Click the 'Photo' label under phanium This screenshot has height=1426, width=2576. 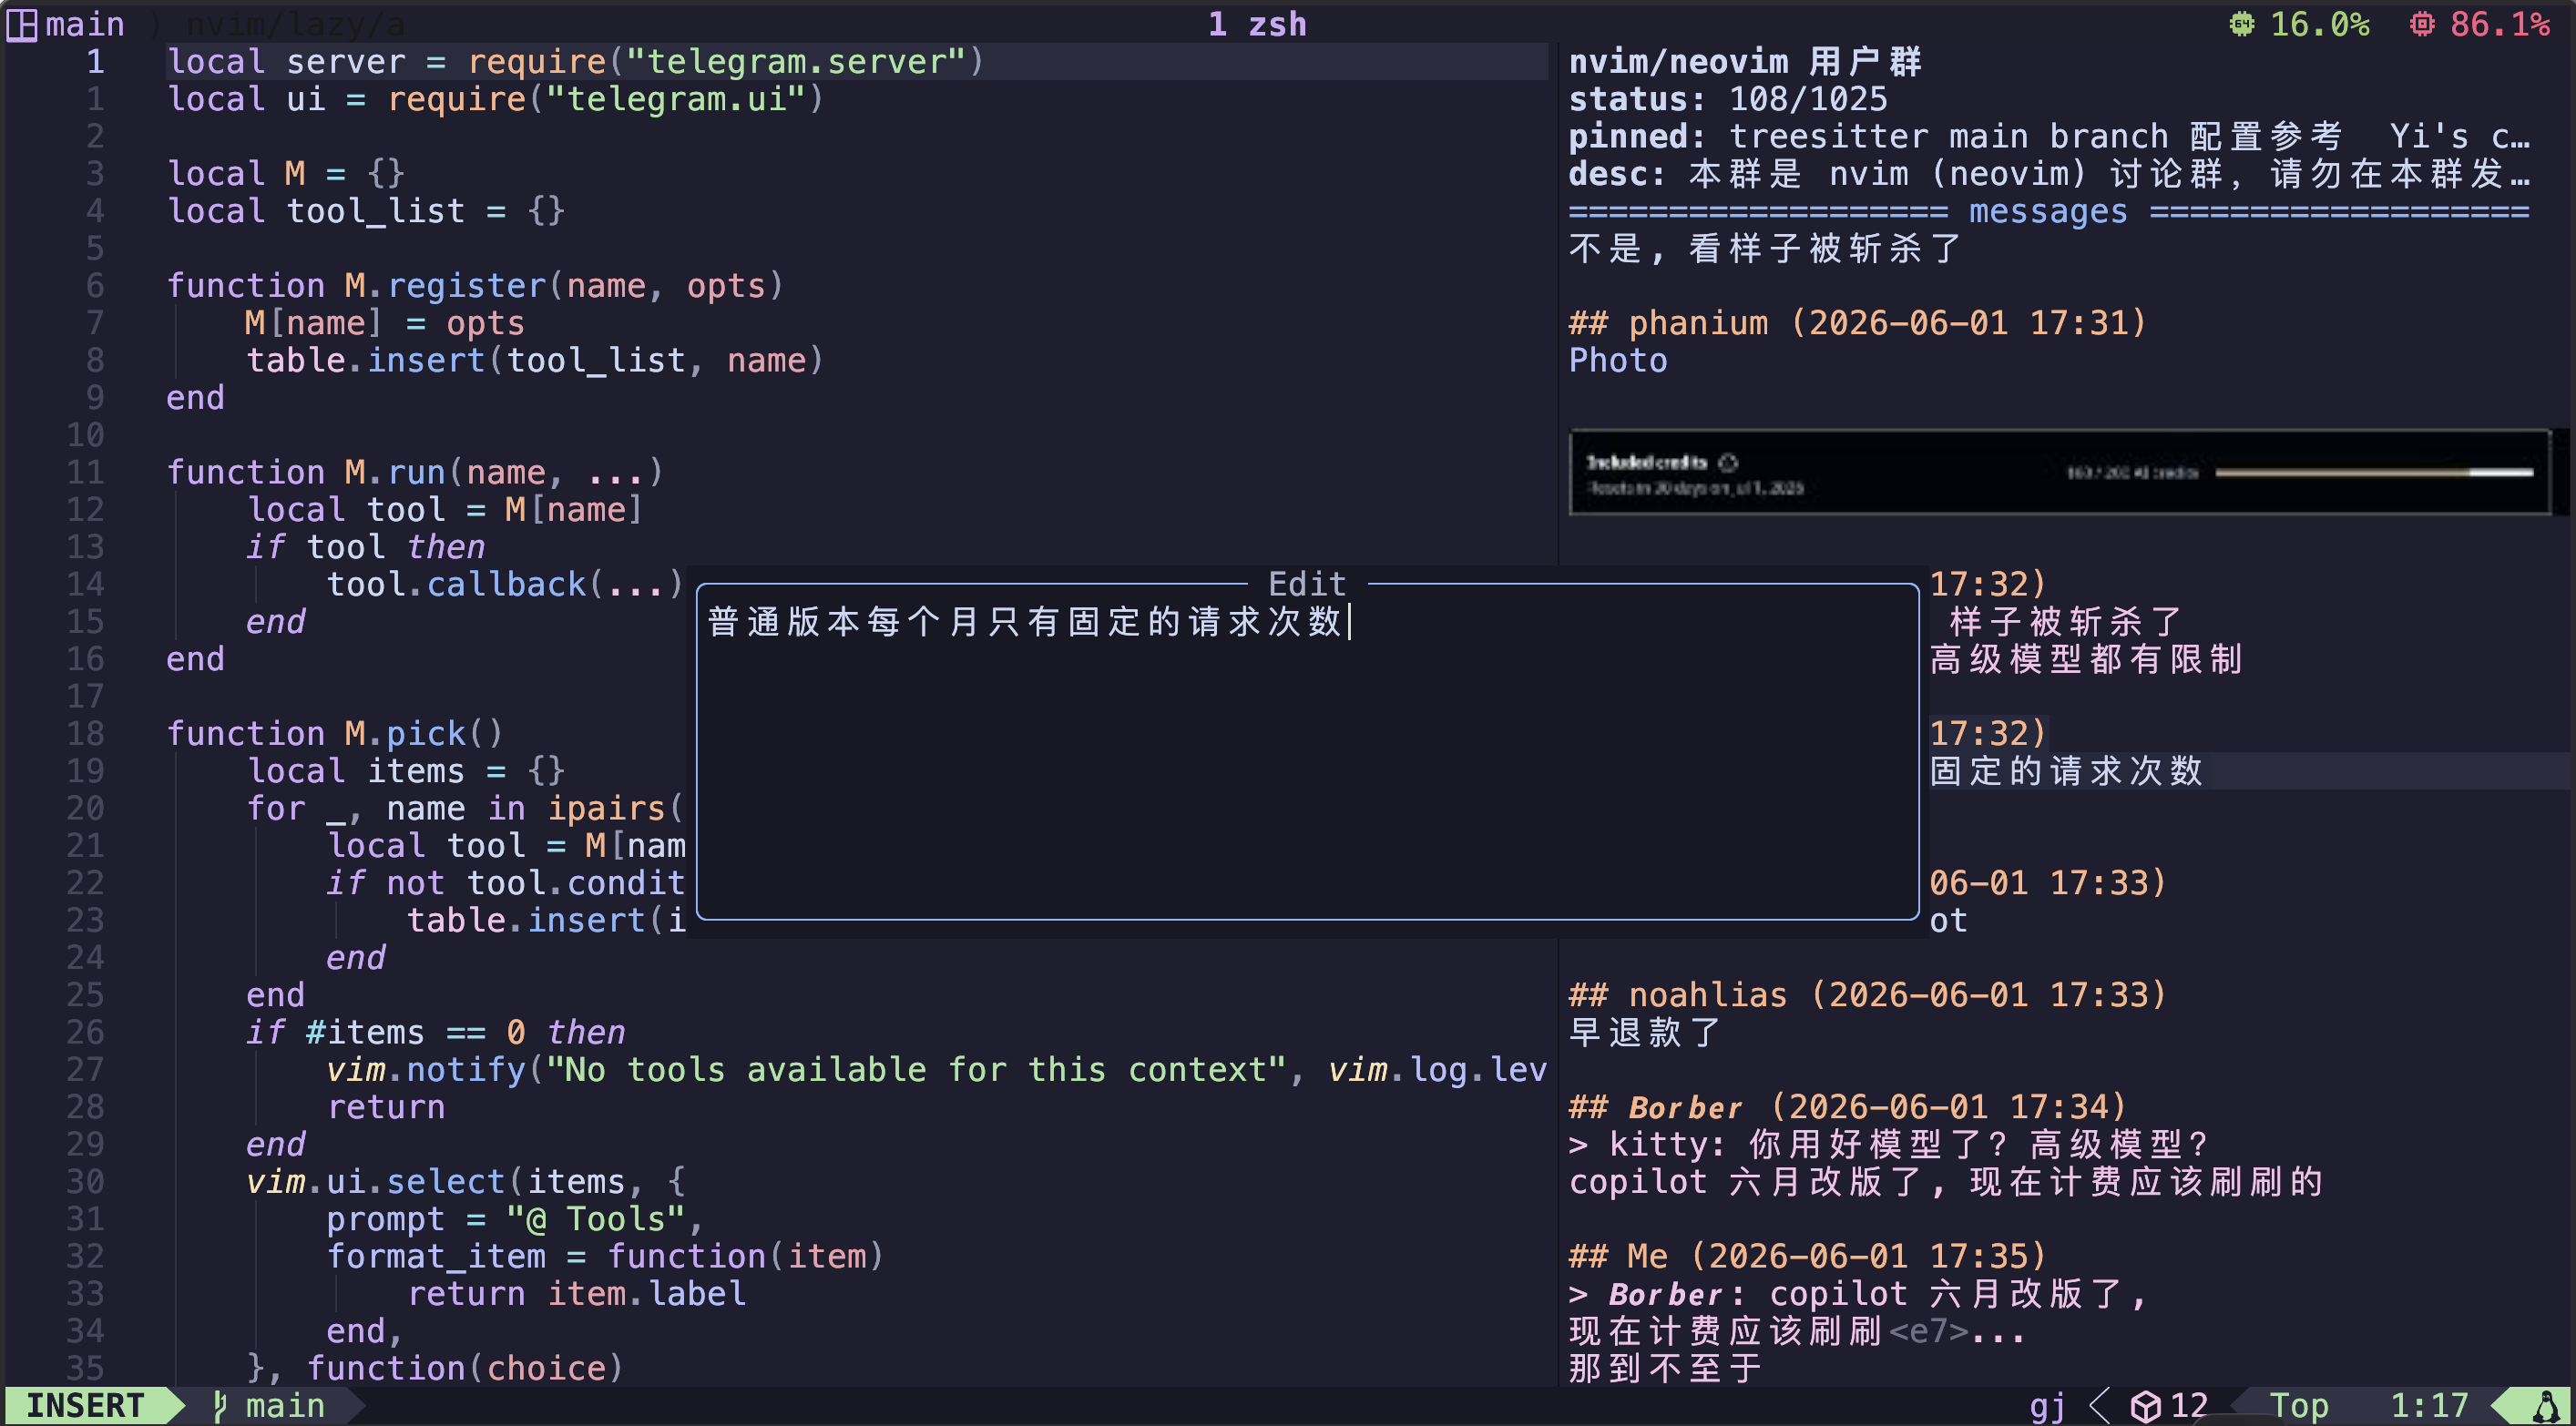(x=1618, y=360)
